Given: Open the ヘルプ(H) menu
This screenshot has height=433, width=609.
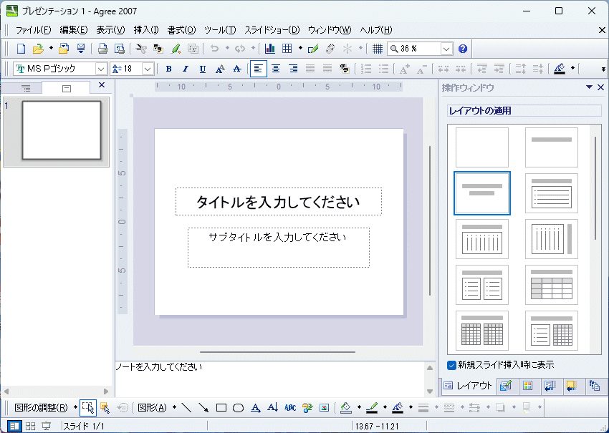Looking at the screenshot, I should (376, 30).
